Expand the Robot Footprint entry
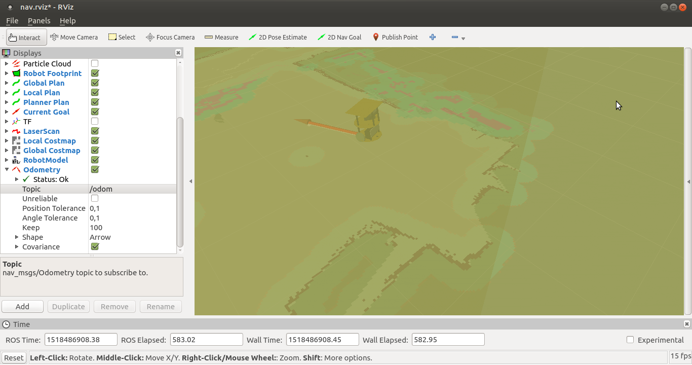Screen dimensions: 692x365 coord(7,73)
